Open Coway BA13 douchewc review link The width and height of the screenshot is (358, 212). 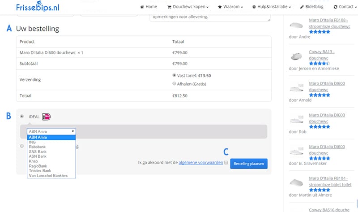pos(322,55)
